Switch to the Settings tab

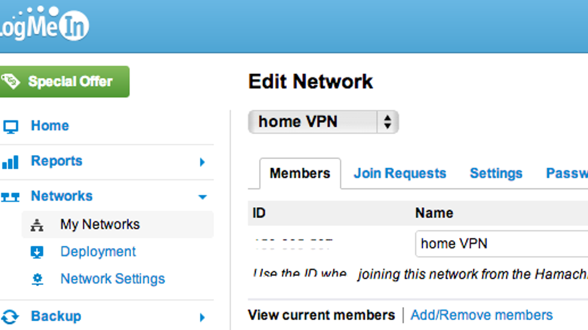click(496, 174)
